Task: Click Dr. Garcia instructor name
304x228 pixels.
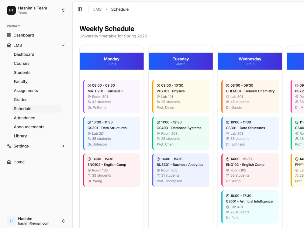Action: point(234,107)
